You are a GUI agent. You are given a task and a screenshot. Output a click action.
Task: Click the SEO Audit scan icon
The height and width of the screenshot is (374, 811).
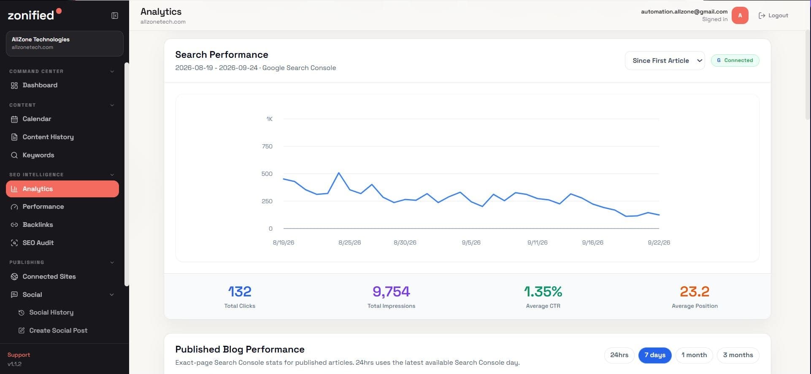coord(14,243)
